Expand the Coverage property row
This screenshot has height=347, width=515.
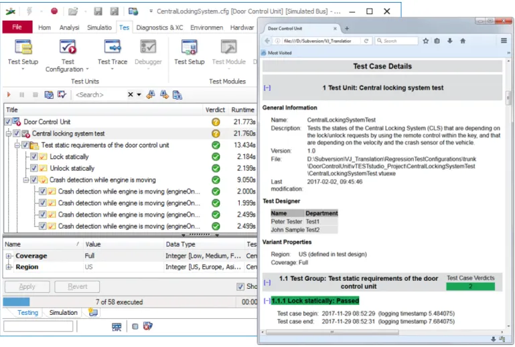click(9, 256)
